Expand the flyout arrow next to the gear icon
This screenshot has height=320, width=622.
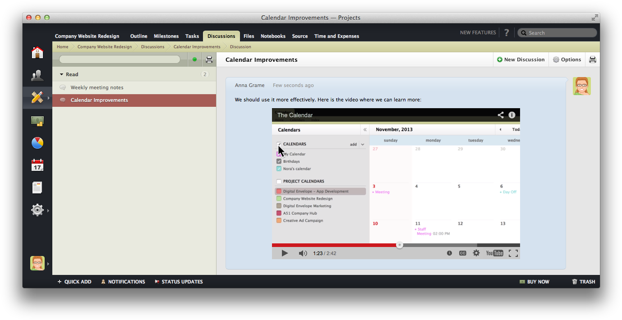pos(48,210)
